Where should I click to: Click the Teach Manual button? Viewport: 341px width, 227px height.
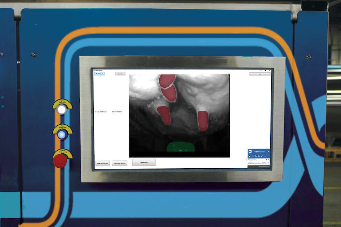pos(99,74)
